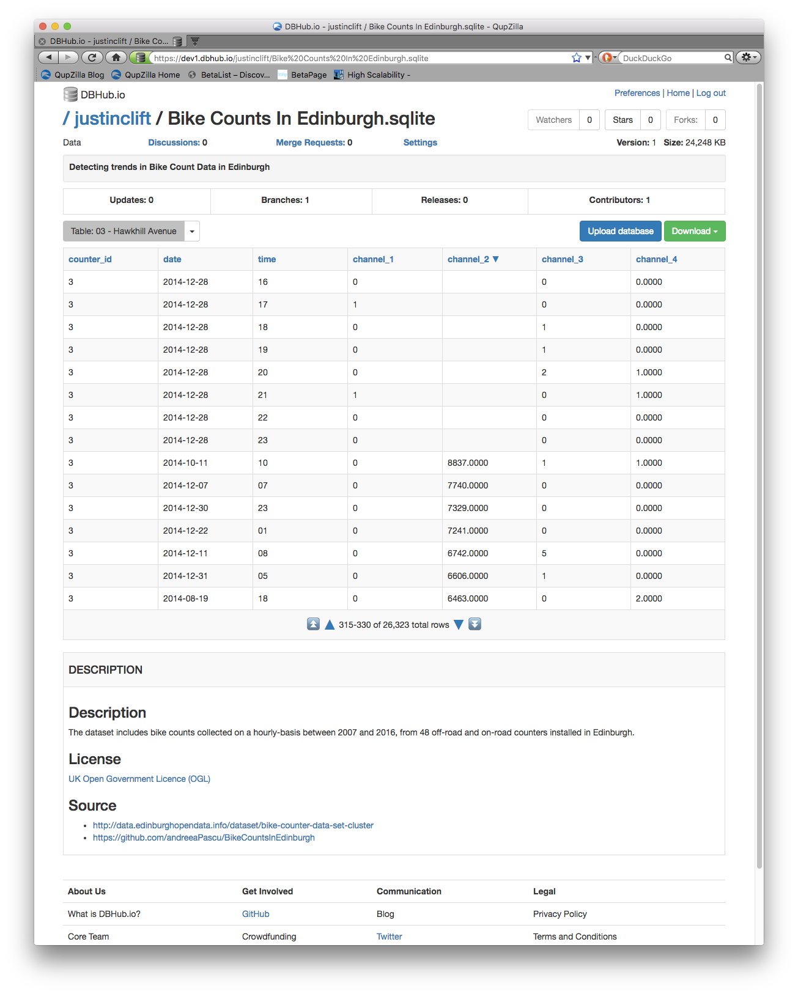Go to next rows with down triangle
This screenshot has width=798, height=994.
coord(459,624)
